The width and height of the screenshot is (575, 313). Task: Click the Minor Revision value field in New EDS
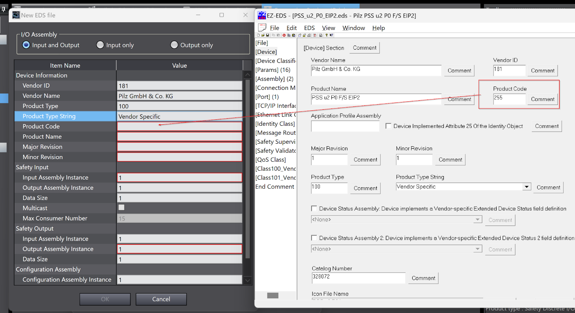point(180,157)
